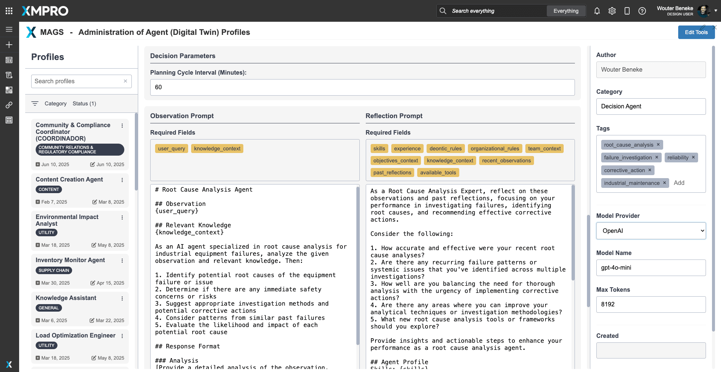Open settings gear in top bar

pyautogui.click(x=612, y=11)
